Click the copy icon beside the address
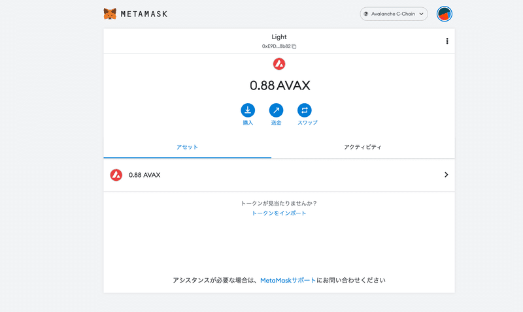The height and width of the screenshot is (312, 523). [x=294, y=46]
